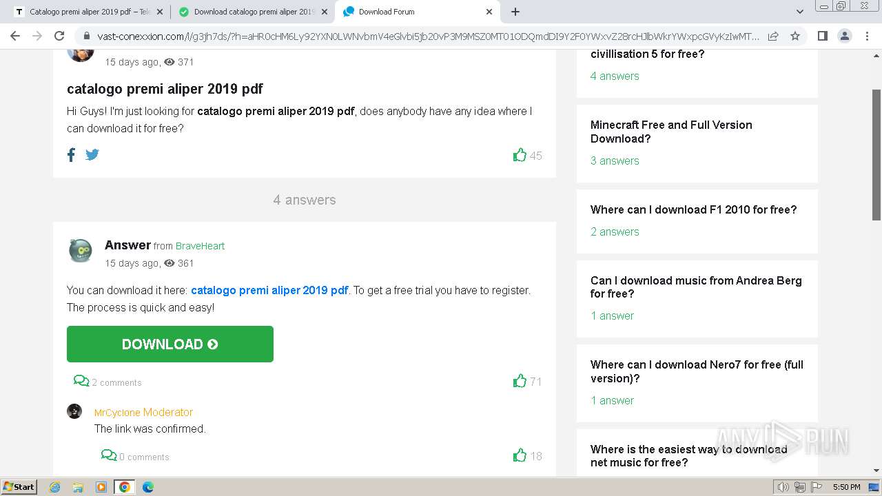
Task: Open the volume control in system tray
Action: (x=783, y=487)
